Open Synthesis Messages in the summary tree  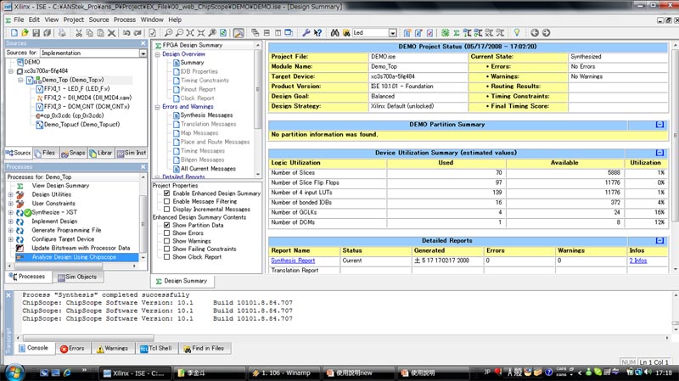(x=206, y=115)
